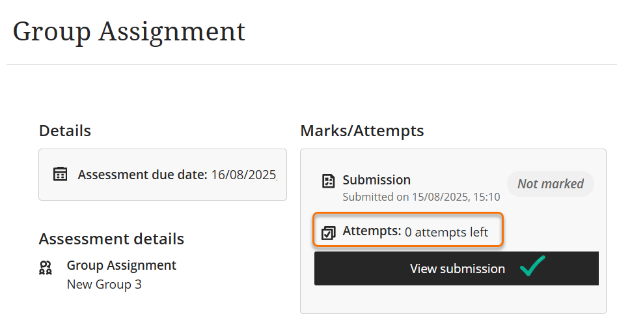Screen dimensions: 617x331
Task: Select the 'Submitted on 15/08/2025, 15:10' text
Action: (x=421, y=197)
